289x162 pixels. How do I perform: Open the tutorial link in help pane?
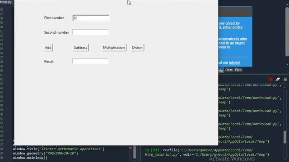(234, 63)
